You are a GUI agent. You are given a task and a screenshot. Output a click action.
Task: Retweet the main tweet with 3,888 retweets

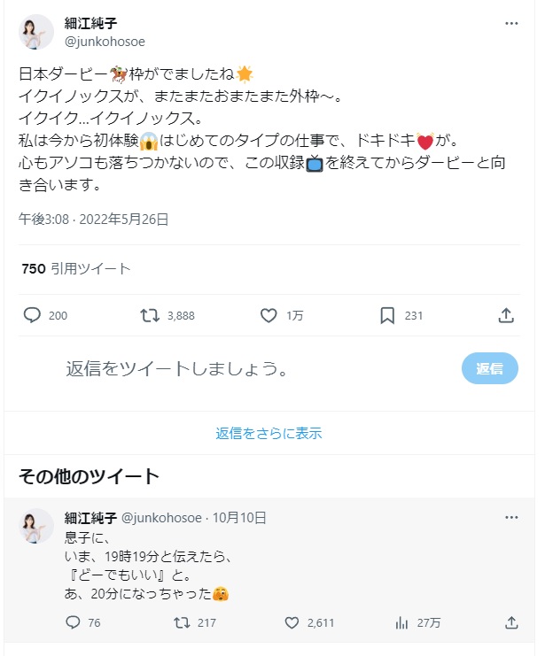pyautogui.click(x=150, y=315)
